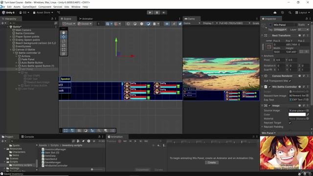Expand the Anchors section
313x176 pixels.
coord(262,56)
